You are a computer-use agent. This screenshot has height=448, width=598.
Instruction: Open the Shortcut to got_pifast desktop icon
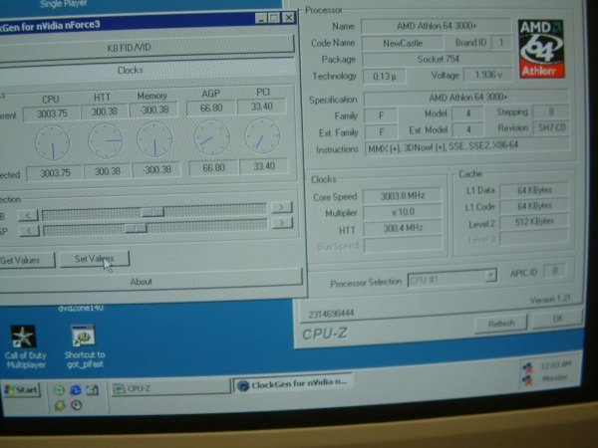[x=85, y=346]
